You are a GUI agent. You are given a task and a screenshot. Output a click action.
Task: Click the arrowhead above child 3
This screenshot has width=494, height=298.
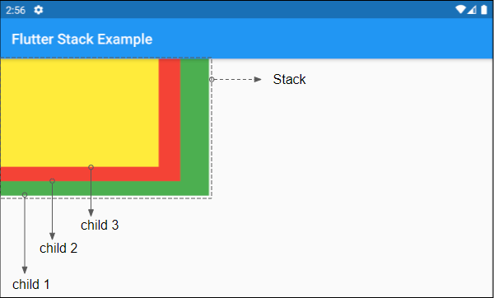[x=91, y=212]
